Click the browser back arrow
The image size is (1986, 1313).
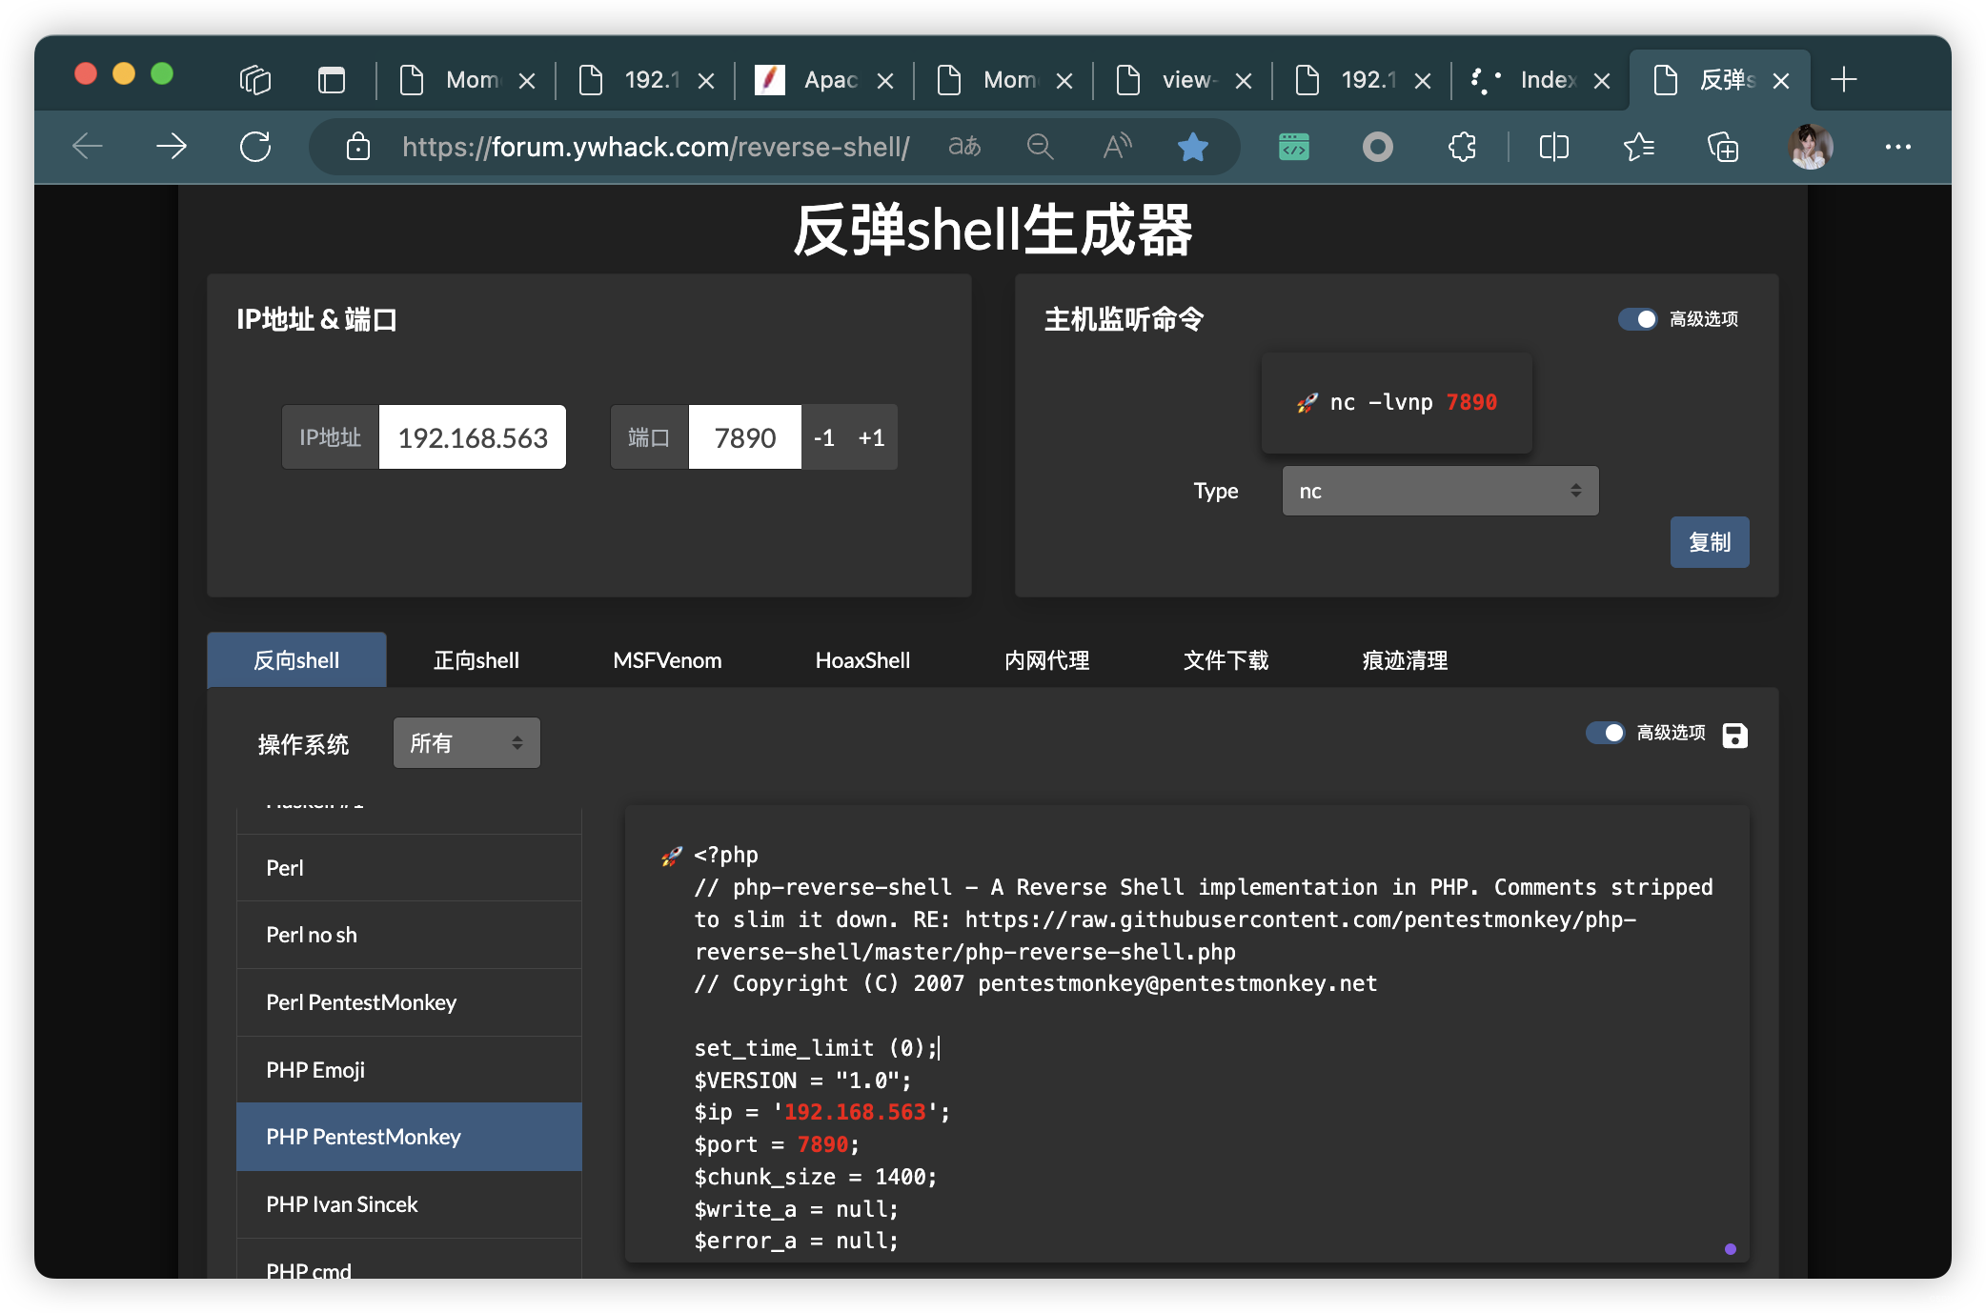(x=88, y=147)
